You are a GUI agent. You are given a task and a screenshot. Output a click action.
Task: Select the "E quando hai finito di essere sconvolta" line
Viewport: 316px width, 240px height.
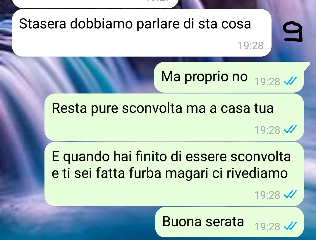pyautogui.click(x=171, y=156)
